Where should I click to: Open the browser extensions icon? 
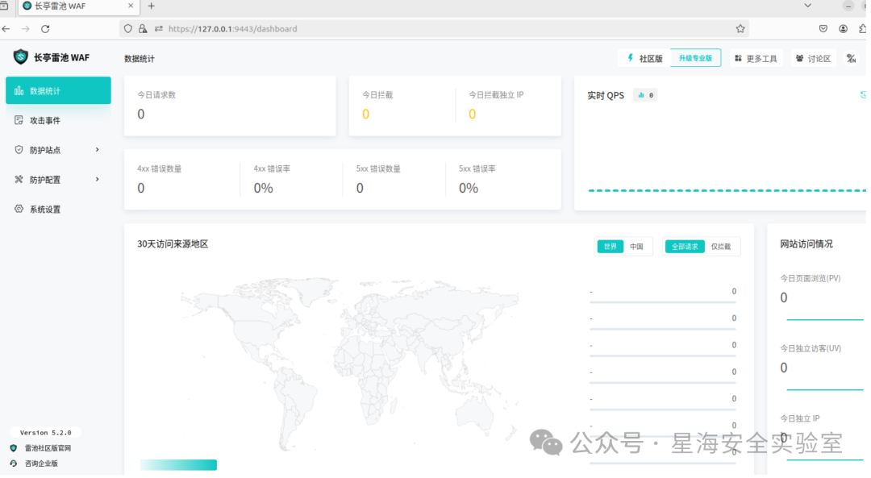click(863, 29)
